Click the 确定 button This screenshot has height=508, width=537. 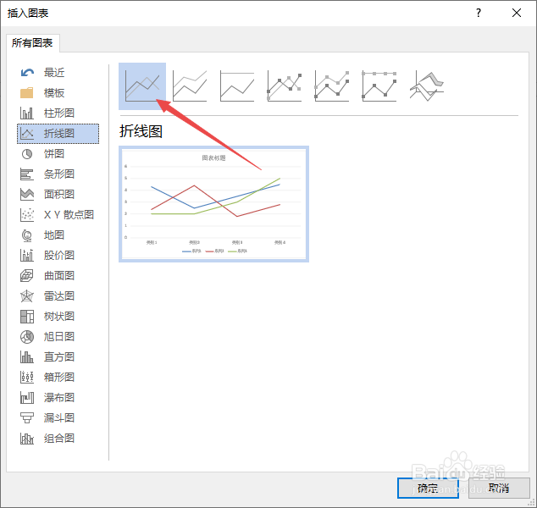coord(428,488)
